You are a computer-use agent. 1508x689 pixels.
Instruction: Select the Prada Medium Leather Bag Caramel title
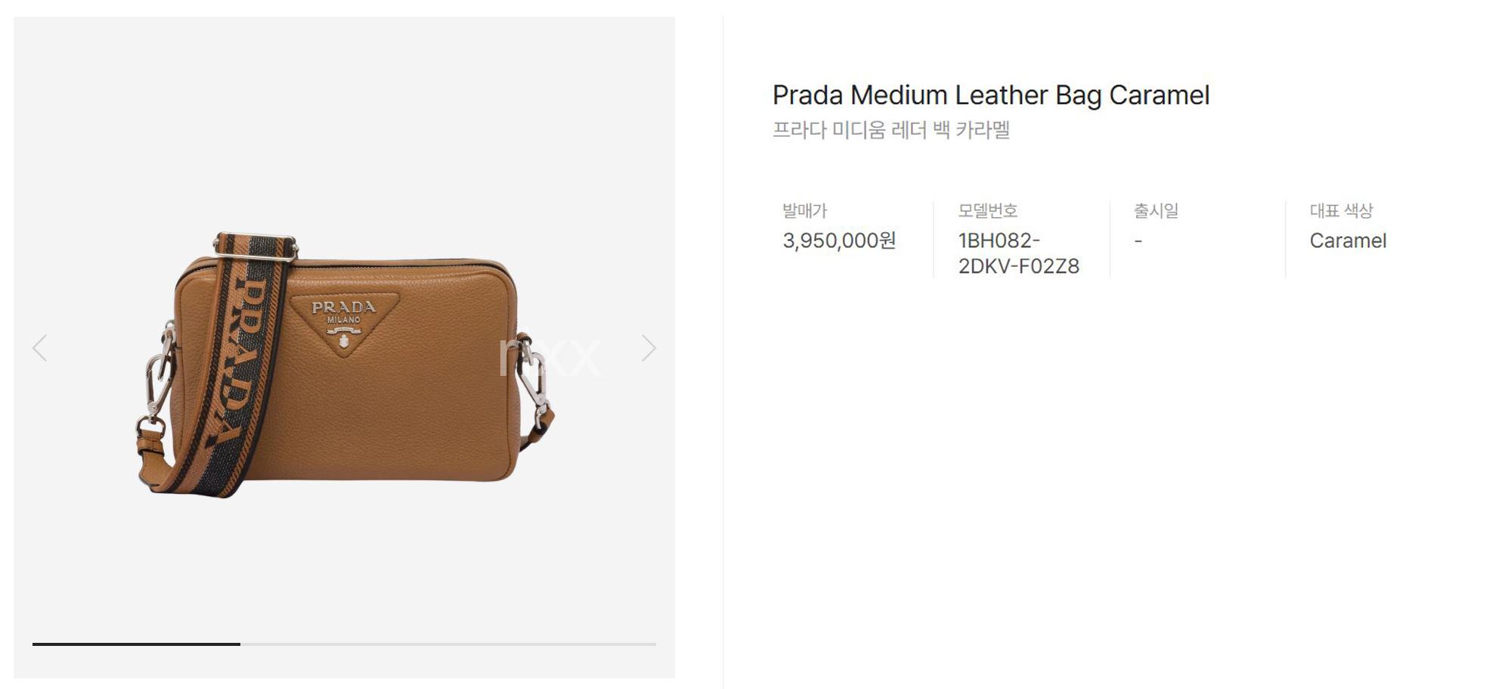click(991, 95)
